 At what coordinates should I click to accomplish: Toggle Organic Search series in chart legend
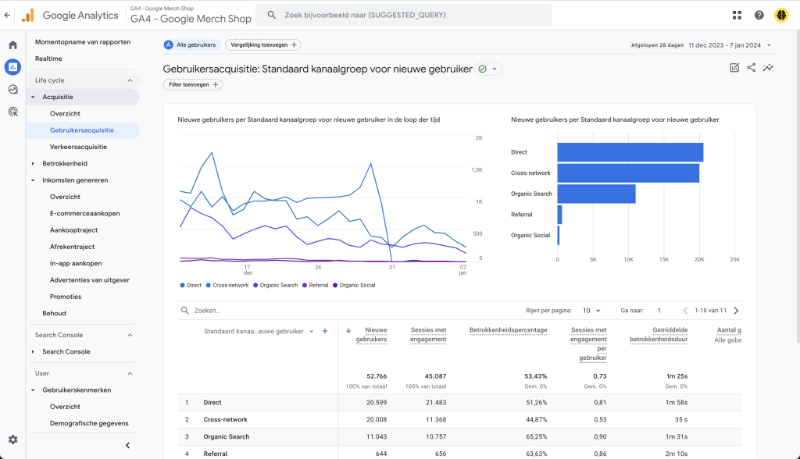[275, 285]
